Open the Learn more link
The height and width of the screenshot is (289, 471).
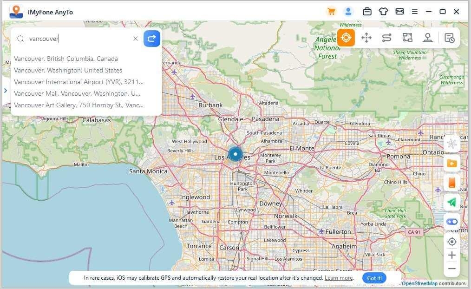point(339,278)
